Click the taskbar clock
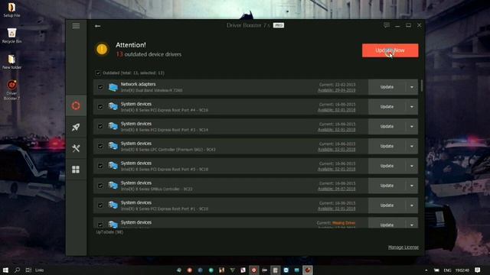Screen dimensions: 490x275 pyautogui.click(x=462, y=270)
